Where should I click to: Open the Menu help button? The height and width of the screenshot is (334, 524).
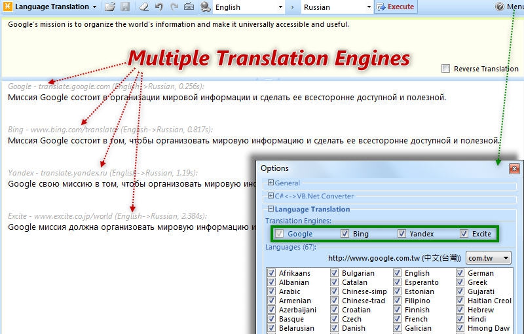510,7
